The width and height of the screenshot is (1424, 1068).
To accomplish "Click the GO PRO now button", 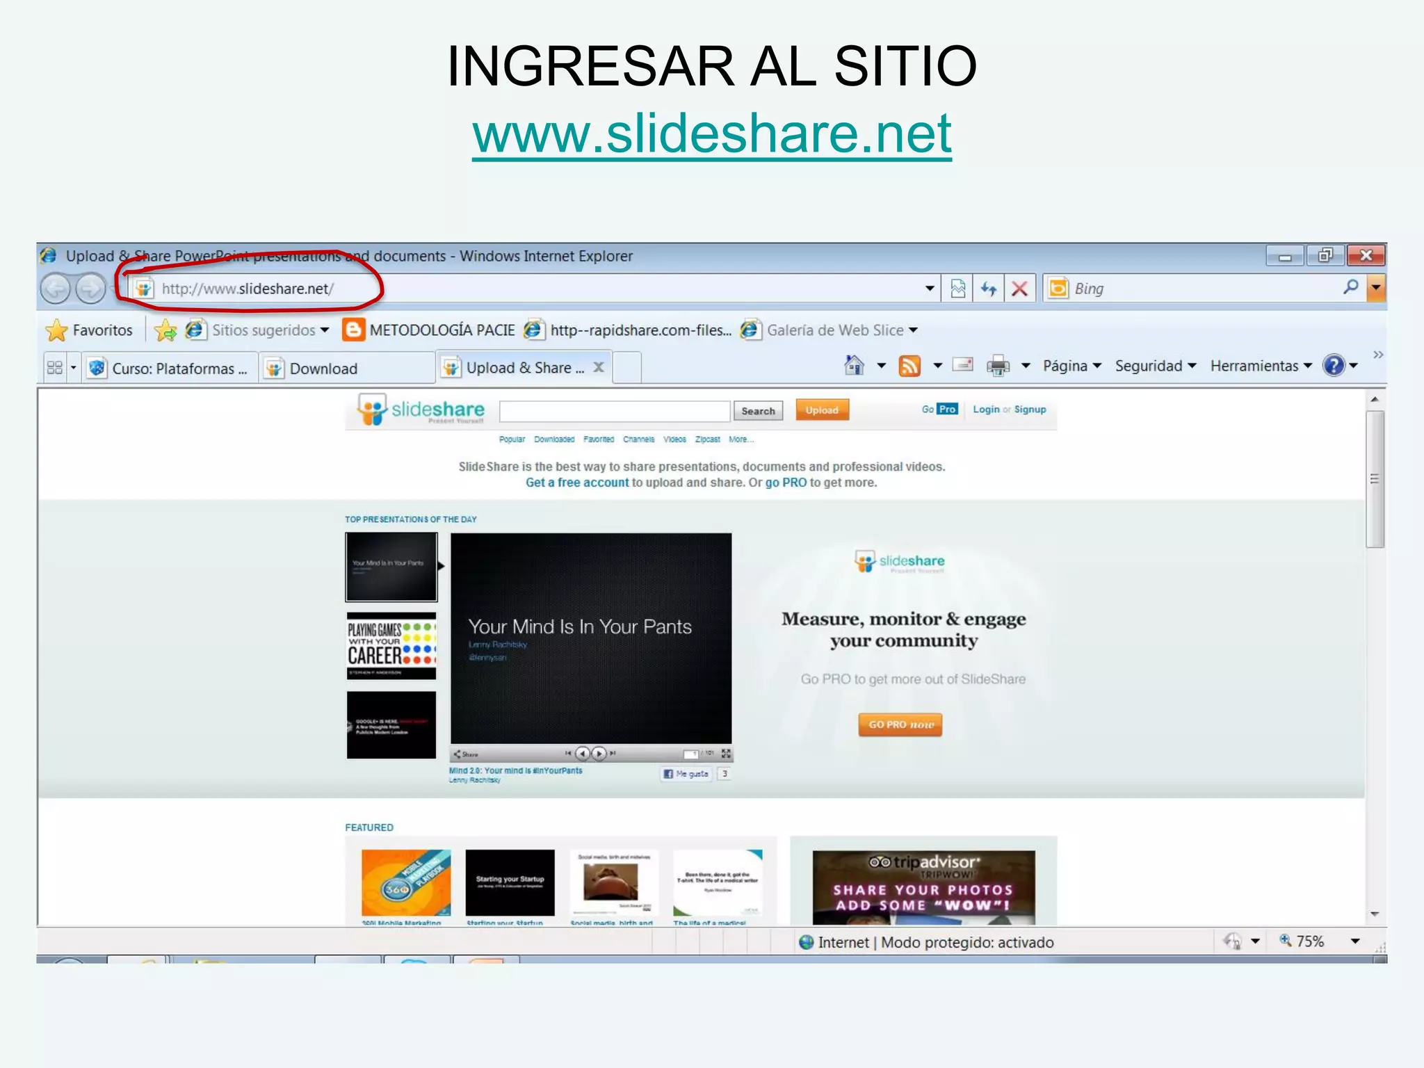I will point(900,725).
